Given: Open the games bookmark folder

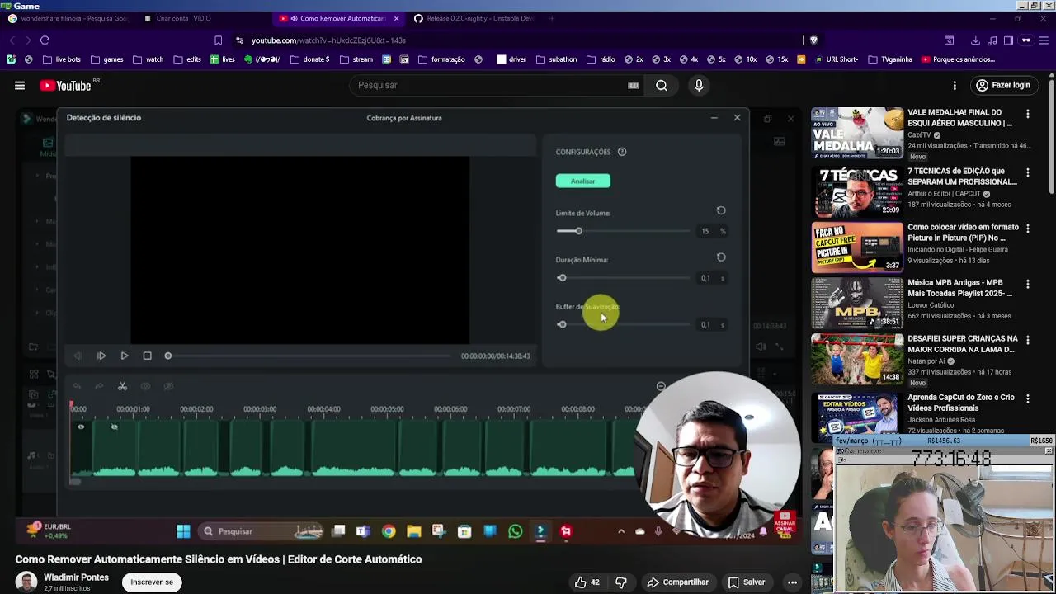Looking at the screenshot, I should [107, 59].
